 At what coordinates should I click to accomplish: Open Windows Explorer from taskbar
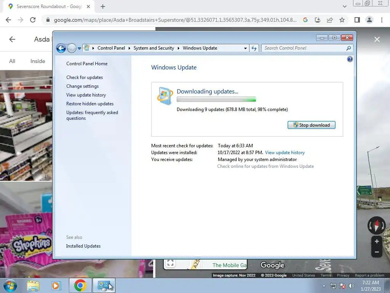[x=33, y=286]
